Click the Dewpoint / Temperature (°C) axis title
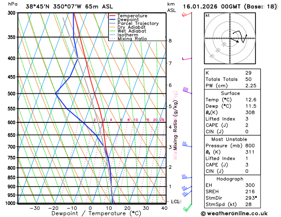This screenshot has height=217, width=281. click(x=96, y=213)
